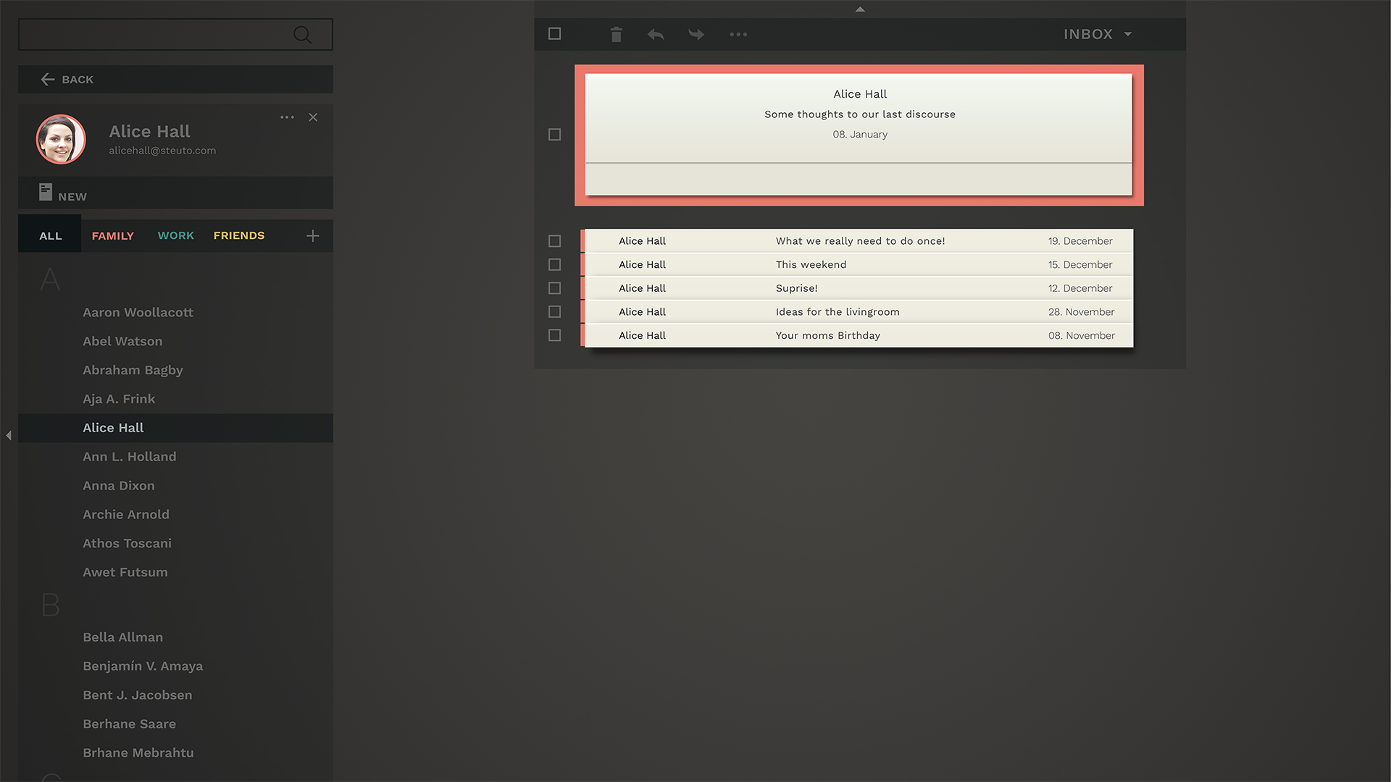Open the email titled This weekend
The height and width of the screenshot is (782, 1391).
pyautogui.click(x=811, y=264)
